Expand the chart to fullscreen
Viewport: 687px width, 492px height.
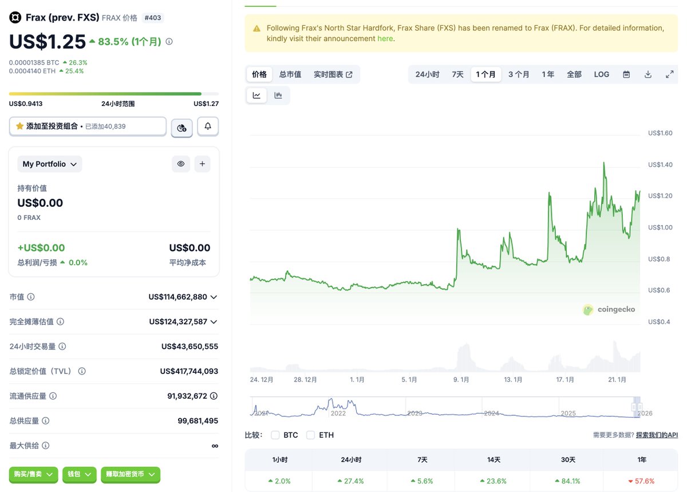click(669, 74)
